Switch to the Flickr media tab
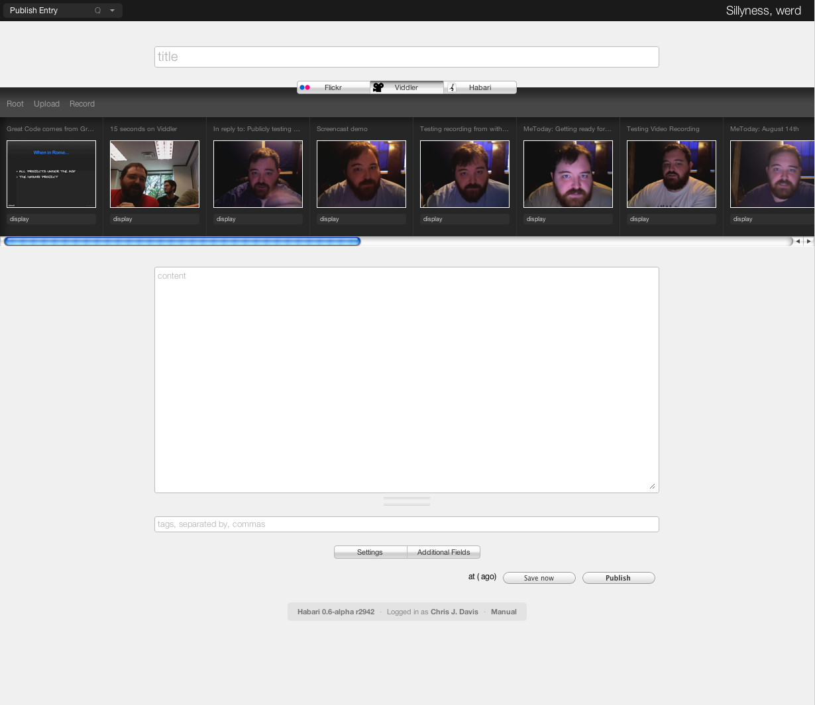815x705 pixels. (333, 87)
